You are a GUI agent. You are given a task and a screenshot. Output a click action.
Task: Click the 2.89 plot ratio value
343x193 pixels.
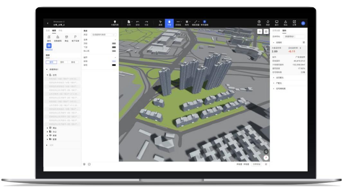tap(275, 51)
